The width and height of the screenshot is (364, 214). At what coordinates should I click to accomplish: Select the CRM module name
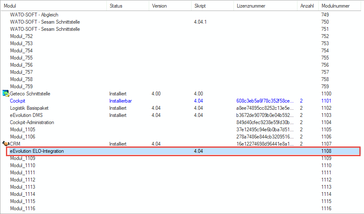pyautogui.click(x=15, y=144)
